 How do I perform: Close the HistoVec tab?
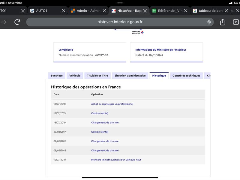(145, 11)
